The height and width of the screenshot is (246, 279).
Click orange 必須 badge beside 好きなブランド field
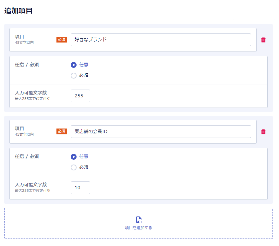point(62,40)
